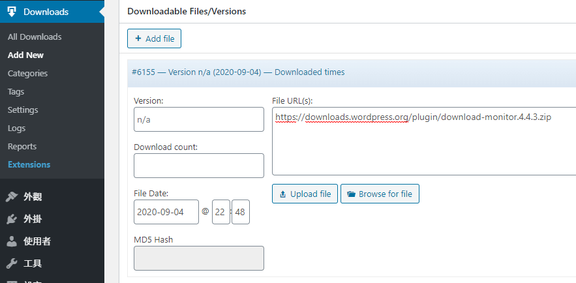Click the user icon beside 使用者
Viewport: 576px width, 283px height.
tap(12, 241)
